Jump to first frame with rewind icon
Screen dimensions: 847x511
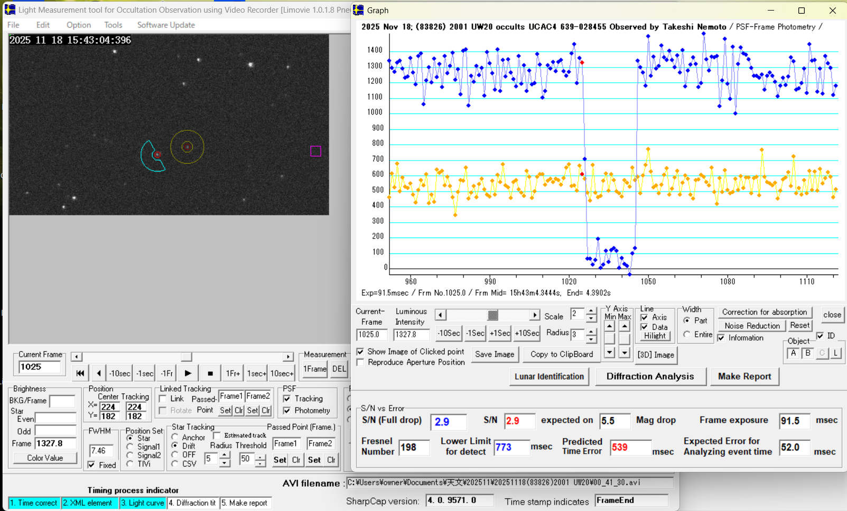[x=80, y=373]
